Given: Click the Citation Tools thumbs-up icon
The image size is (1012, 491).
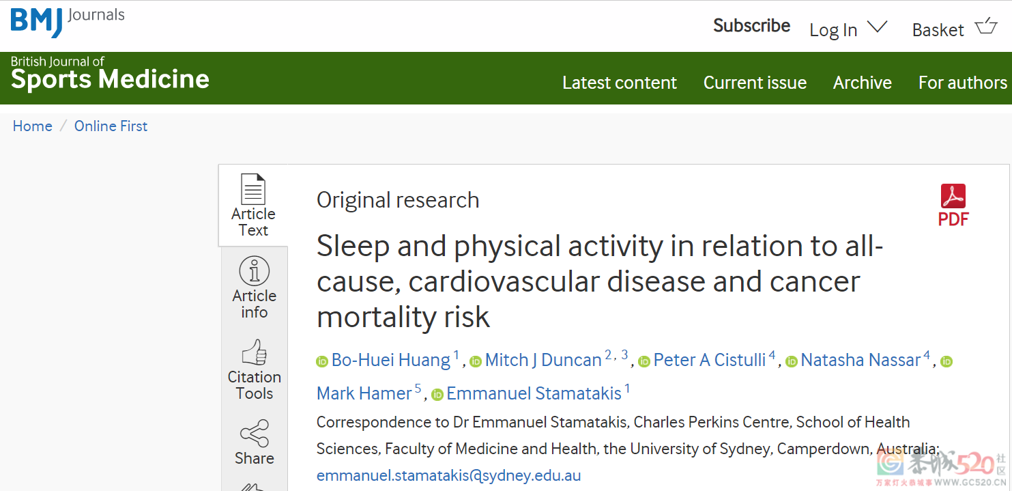Looking at the screenshot, I should (254, 353).
